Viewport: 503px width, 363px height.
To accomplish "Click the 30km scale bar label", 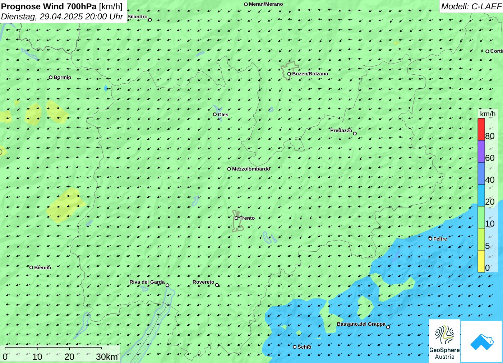I will [x=107, y=357].
